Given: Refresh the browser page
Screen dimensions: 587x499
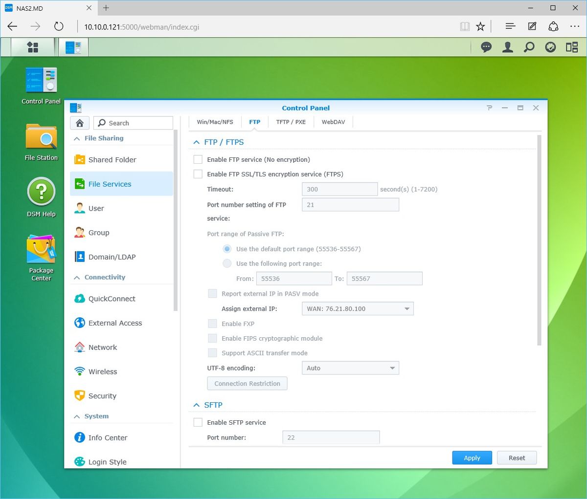Looking at the screenshot, I should [x=59, y=26].
